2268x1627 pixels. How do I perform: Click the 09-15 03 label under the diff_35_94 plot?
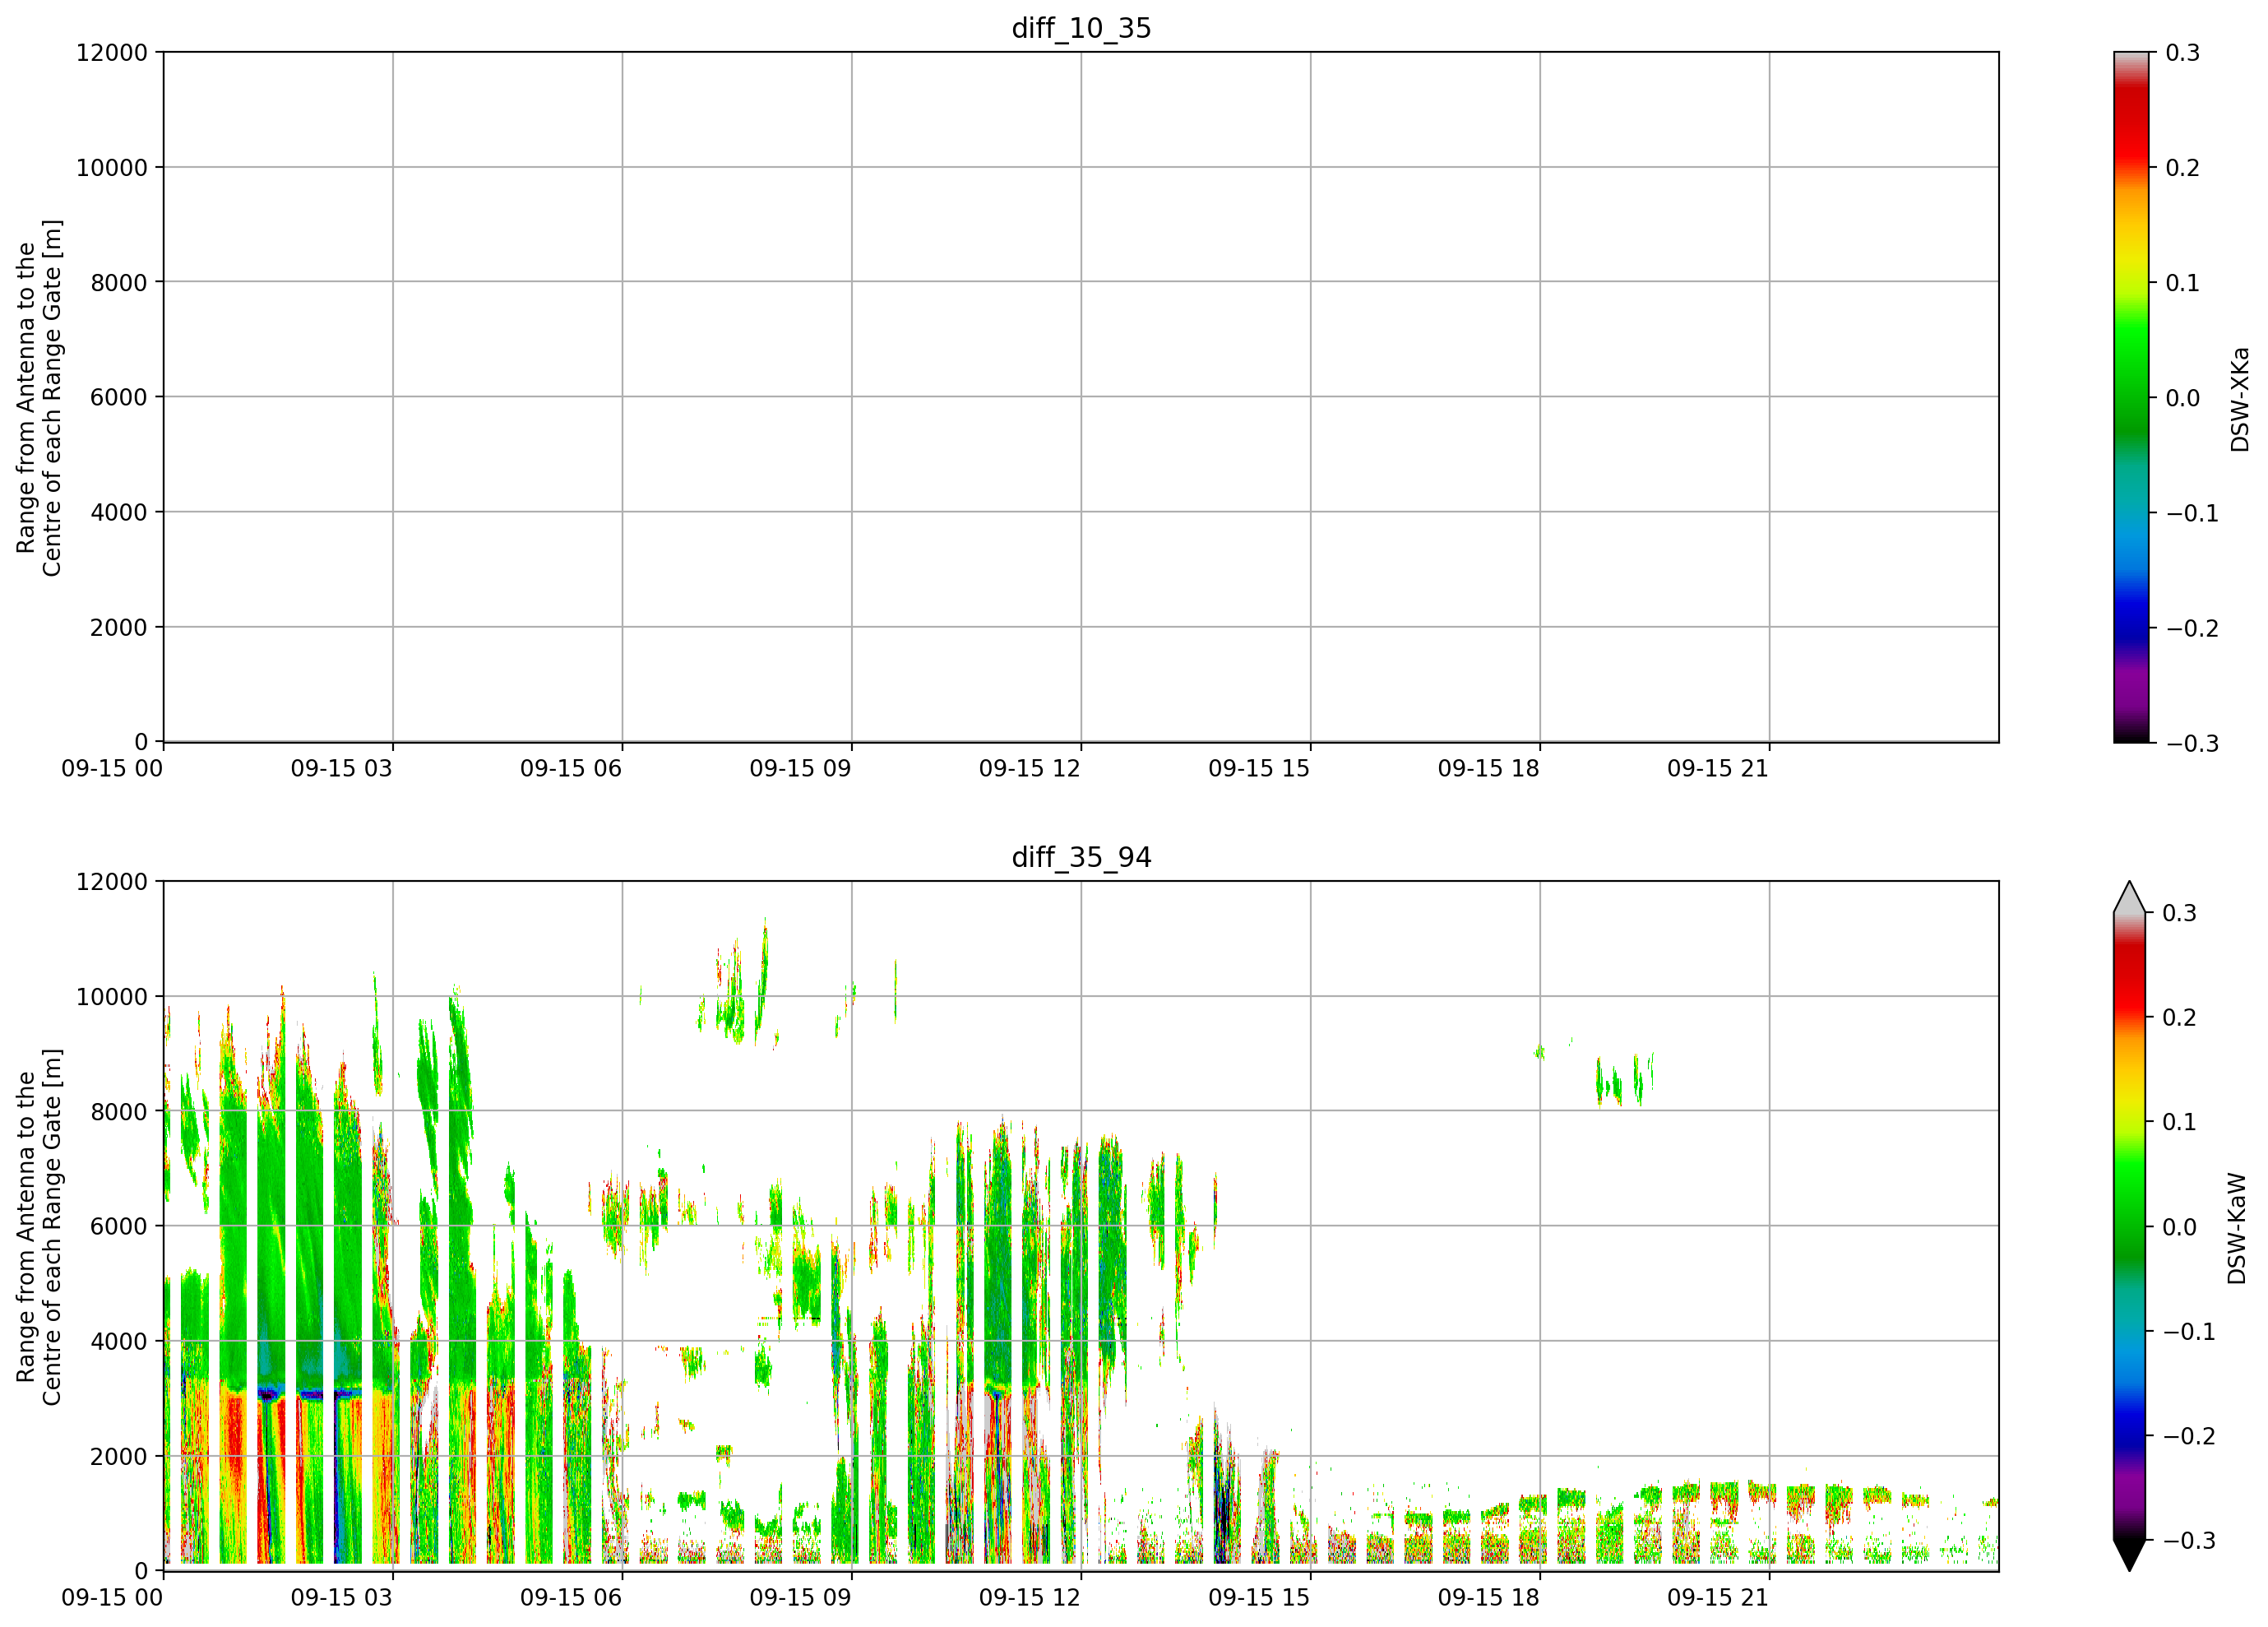342,1597
